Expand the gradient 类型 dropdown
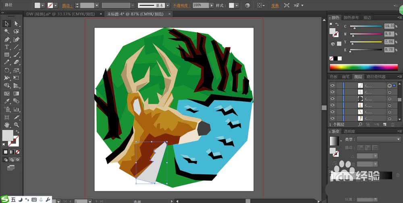The width and height of the screenshot is (403, 203). (x=398, y=139)
